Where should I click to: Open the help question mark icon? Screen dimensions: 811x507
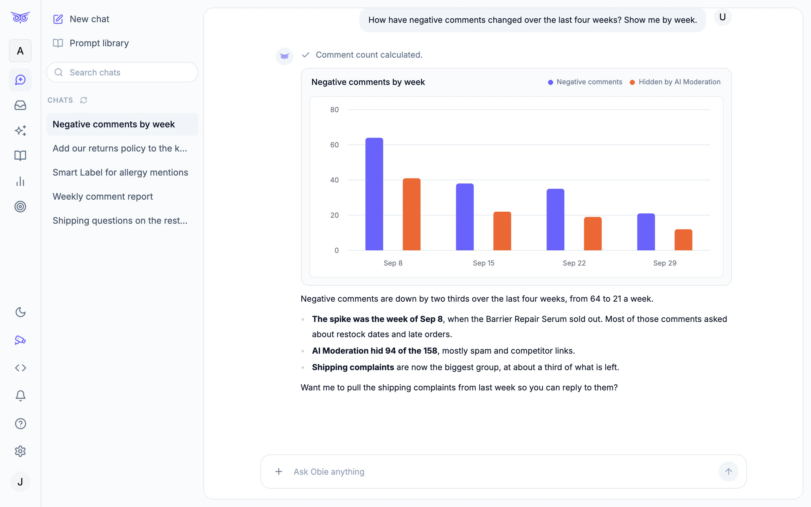[x=21, y=424]
